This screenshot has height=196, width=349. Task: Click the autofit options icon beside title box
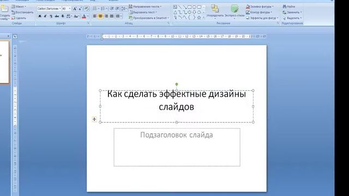tap(94, 119)
